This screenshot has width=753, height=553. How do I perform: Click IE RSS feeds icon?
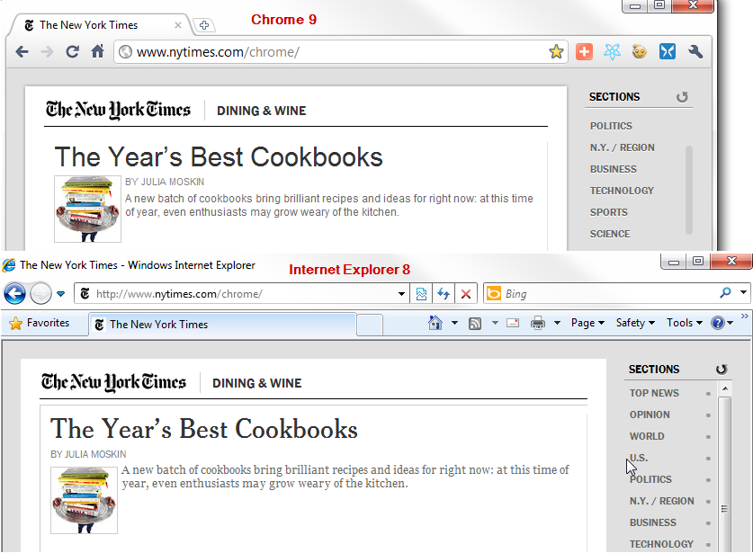click(x=475, y=324)
